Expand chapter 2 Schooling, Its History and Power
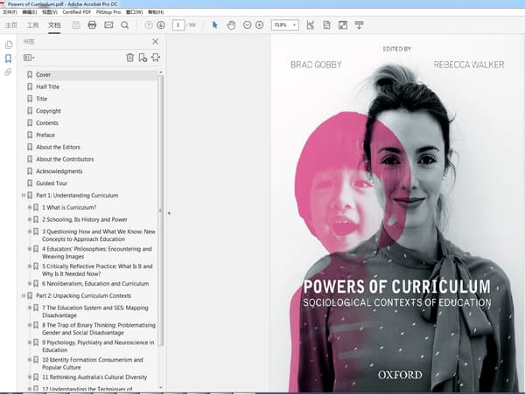This screenshot has width=525, height=394. (x=30, y=219)
